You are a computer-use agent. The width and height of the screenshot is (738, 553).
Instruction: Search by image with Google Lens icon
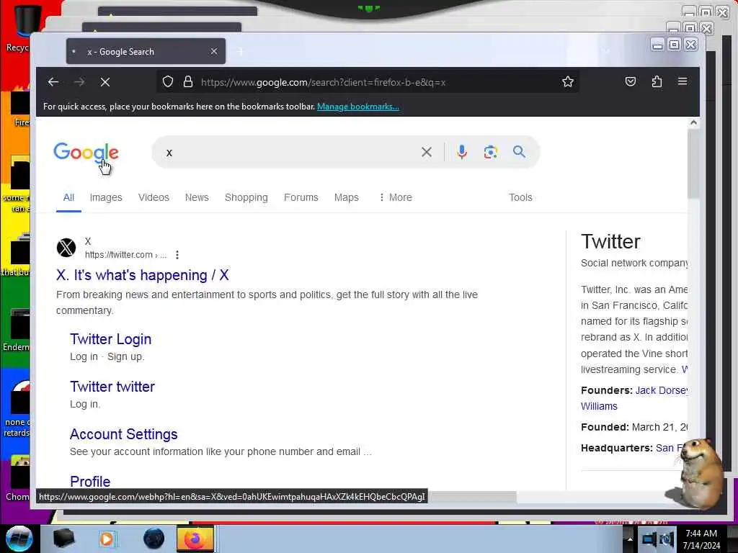tap(490, 152)
